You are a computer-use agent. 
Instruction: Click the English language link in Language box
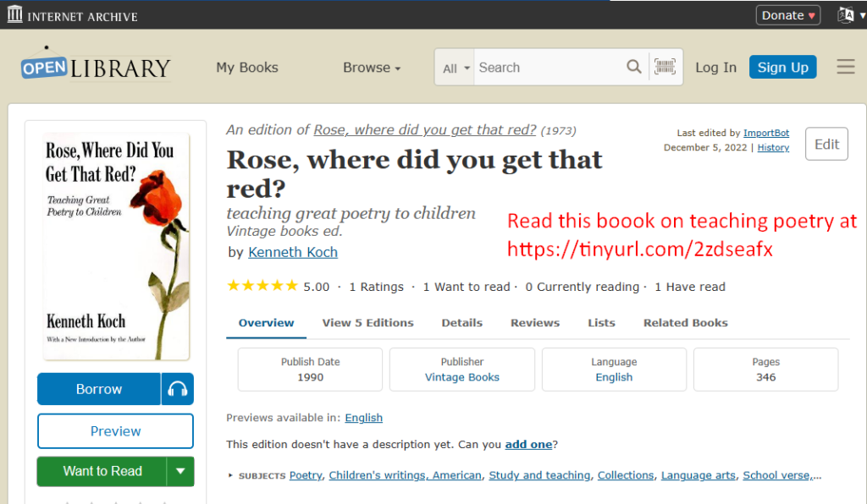pyautogui.click(x=614, y=377)
